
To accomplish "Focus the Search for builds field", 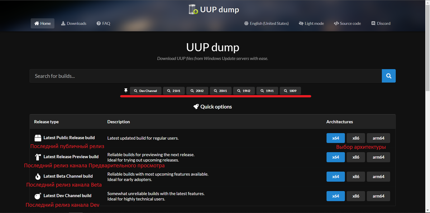I will [205, 76].
